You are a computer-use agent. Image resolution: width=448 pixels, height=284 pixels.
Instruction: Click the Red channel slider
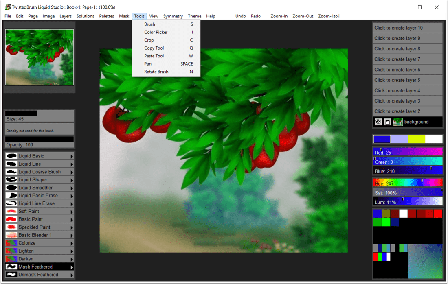pos(408,152)
